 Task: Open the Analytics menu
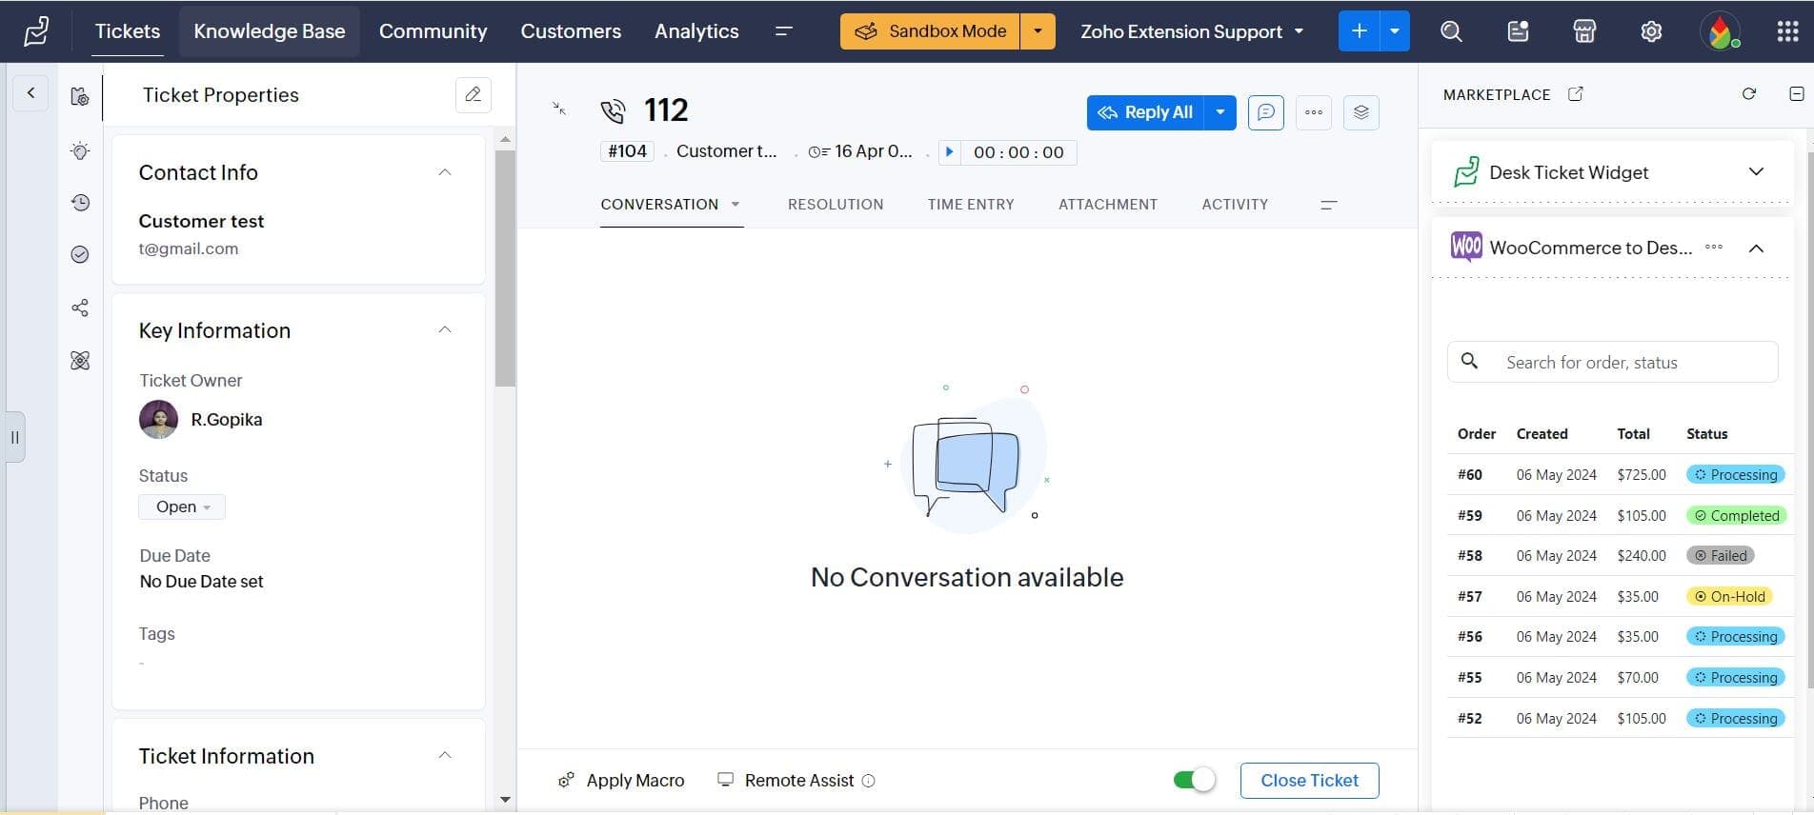coord(695,31)
